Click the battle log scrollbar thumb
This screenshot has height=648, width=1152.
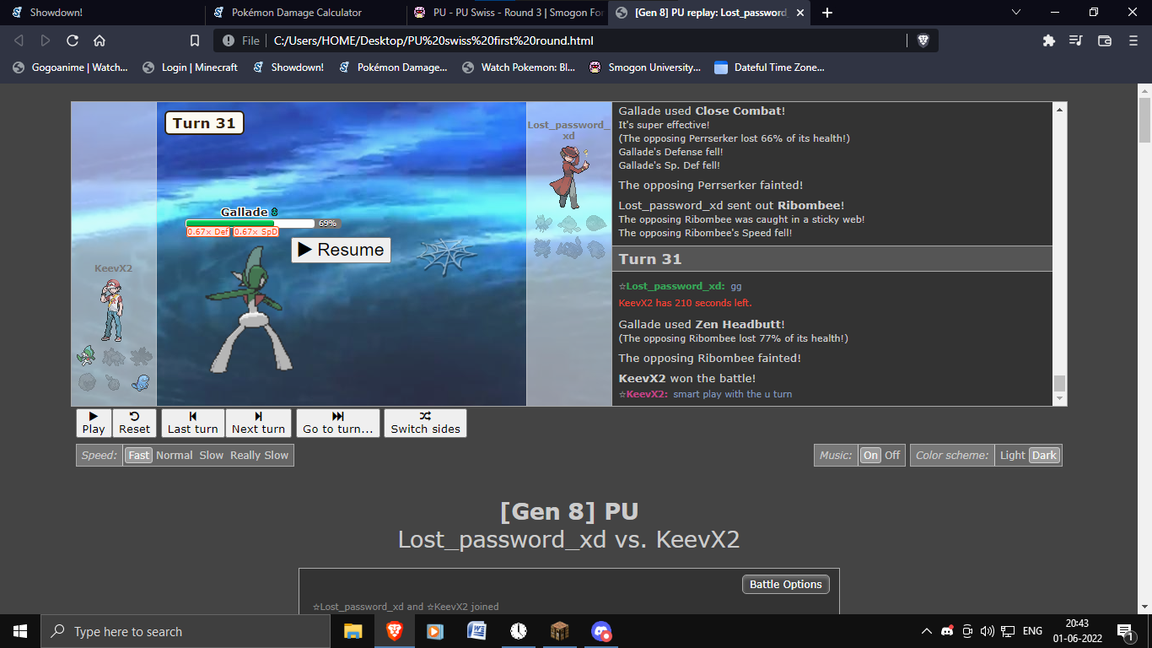1060,384
